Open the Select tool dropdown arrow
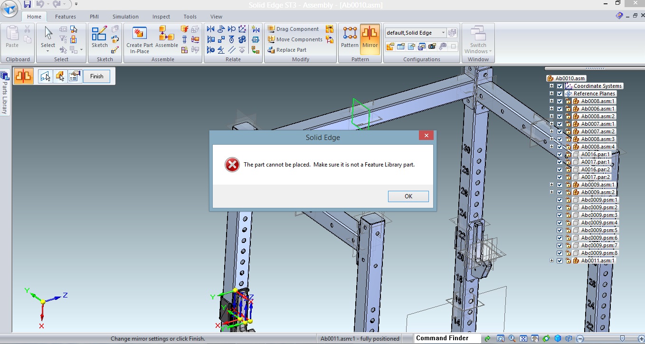This screenshot has height=344, width=645. (x=48, y=51)
